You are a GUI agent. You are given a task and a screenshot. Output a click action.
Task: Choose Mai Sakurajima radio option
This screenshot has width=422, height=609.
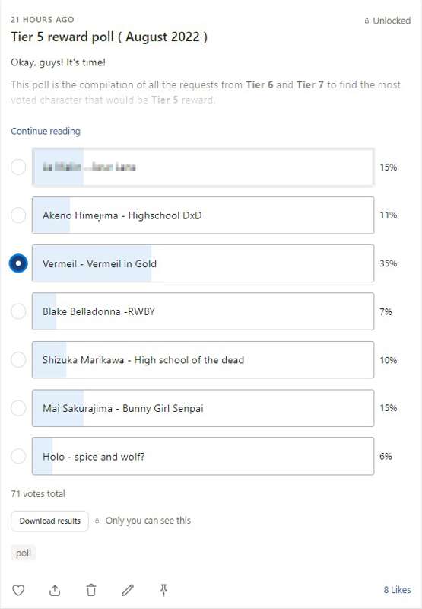18,408
